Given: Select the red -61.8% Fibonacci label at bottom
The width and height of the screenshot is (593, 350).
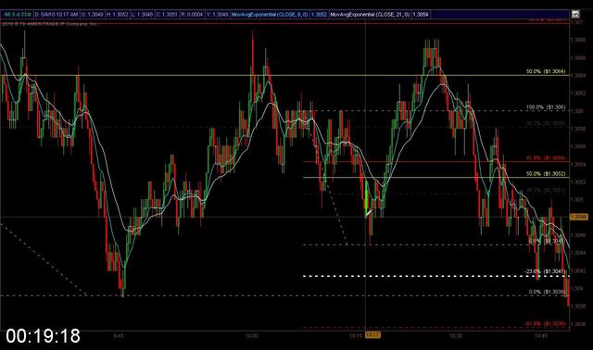Looking at the screenshot, I should [x=545, y=324].
